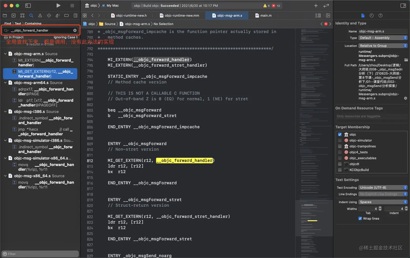The image size is (410, 258).
Task: Add a new editor with plus button
Action: (316, 5)
